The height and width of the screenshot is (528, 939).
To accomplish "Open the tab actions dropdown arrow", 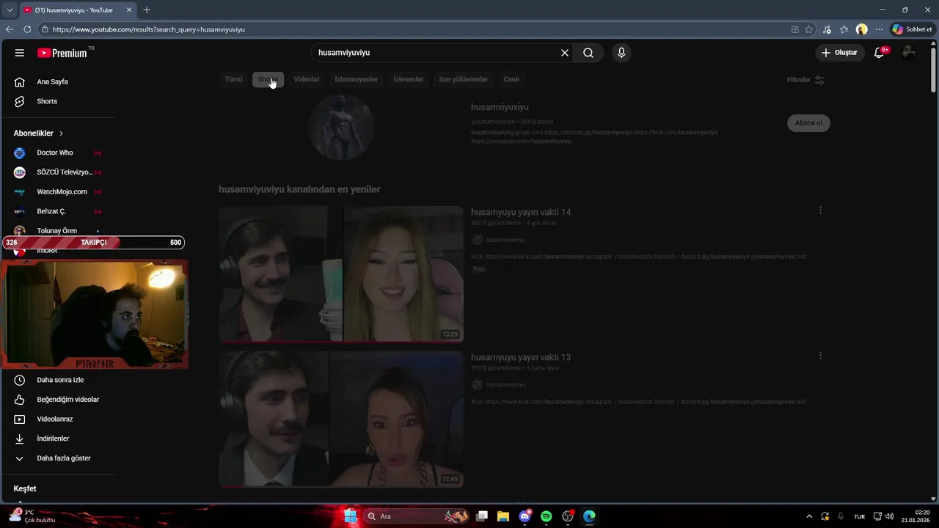I will click(x=10, y=10).
